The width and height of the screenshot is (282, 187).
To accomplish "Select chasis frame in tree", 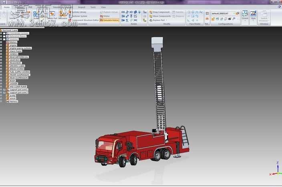I will [x=16, y=51].
